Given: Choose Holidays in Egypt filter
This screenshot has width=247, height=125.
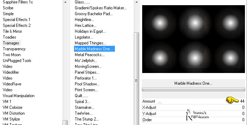Looking at the screenshot, I should tap(90, 31).
